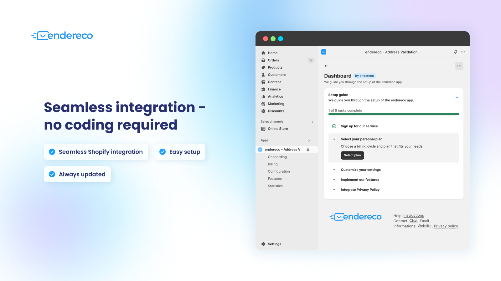Open the Instructions help link
This screenshot has width=501, height=281.
click(x=413, y=216)
